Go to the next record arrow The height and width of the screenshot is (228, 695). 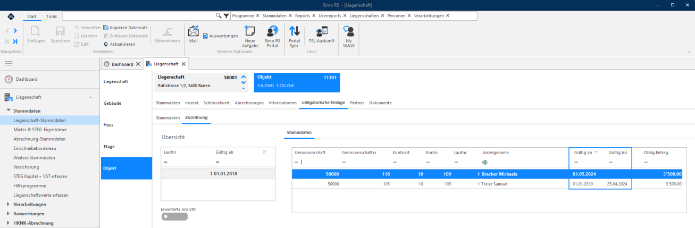[x=15, y=31]
